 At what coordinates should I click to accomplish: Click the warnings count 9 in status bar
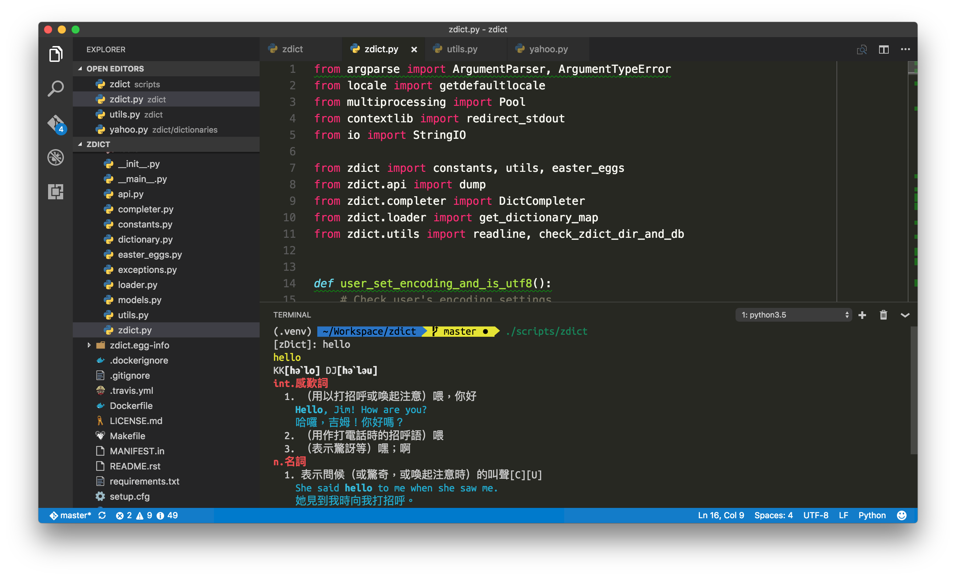pyautogui.click(x=144, y=515)
